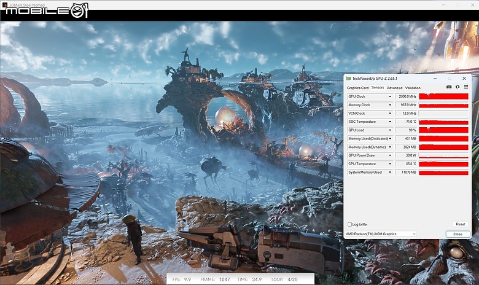
Task: Click the GPU Power Draw history graph
Action: click(443, 155)
